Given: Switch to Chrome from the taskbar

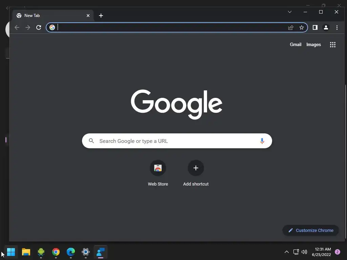Looking at the screenshot, I should [x=56, y=252].
